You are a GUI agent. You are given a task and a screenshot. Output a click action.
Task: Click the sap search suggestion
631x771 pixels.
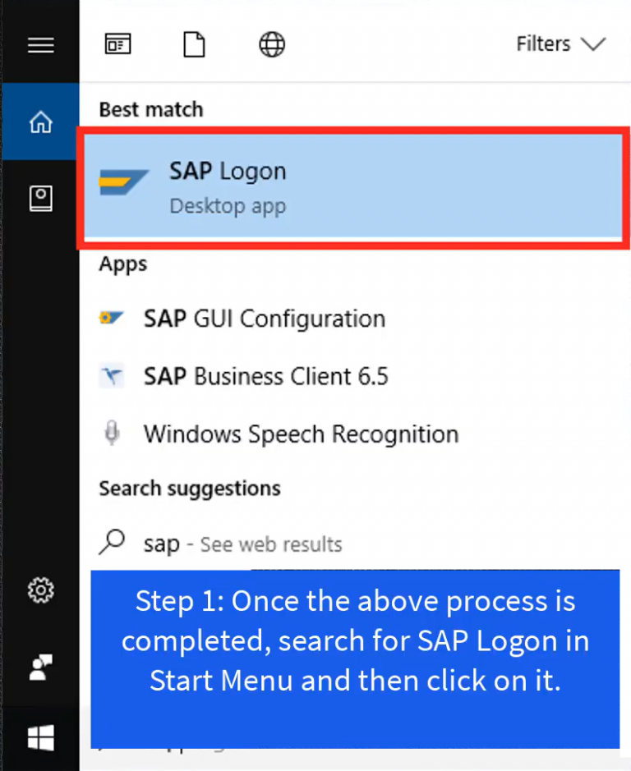161,544
